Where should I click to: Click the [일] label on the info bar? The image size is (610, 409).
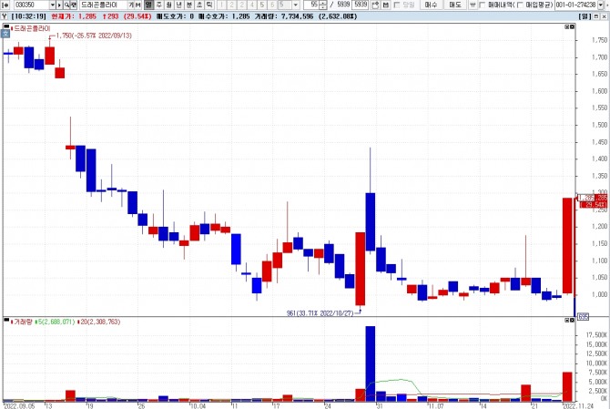point(585,16)
